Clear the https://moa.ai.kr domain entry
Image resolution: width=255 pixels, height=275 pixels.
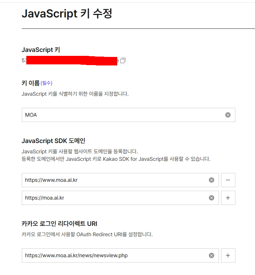pos(212,198)
